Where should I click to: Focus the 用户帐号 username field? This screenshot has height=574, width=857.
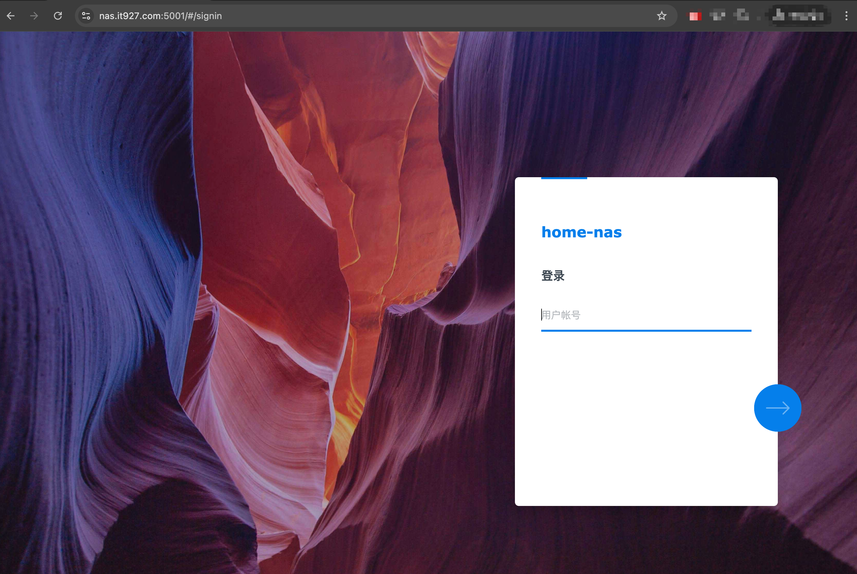point(646,315)
